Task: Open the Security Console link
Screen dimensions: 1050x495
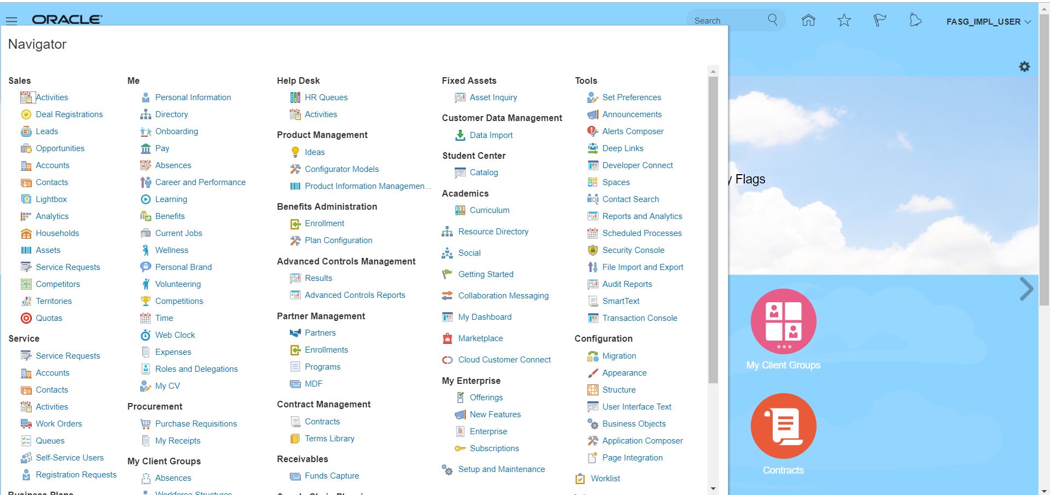Action: (633, 250)
